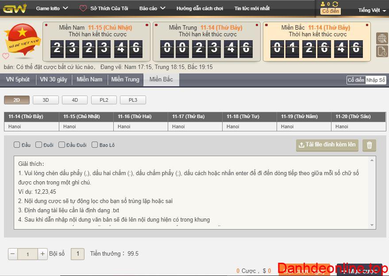Increase the multiplier with the plus button
The image size is (389, 276).
point(42,254)
